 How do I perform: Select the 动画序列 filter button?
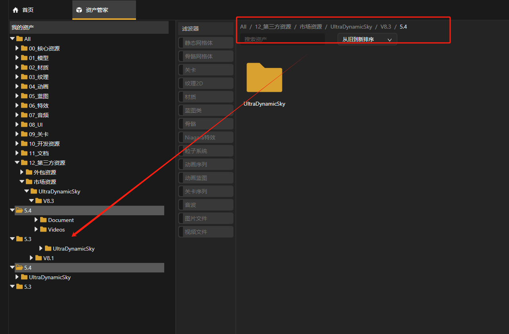click(206, 164)
